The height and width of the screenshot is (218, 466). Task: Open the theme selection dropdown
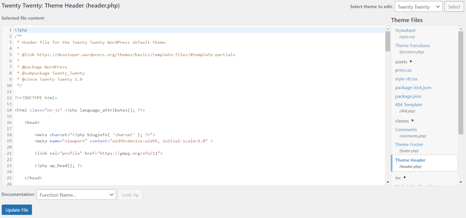pos(418,6)
